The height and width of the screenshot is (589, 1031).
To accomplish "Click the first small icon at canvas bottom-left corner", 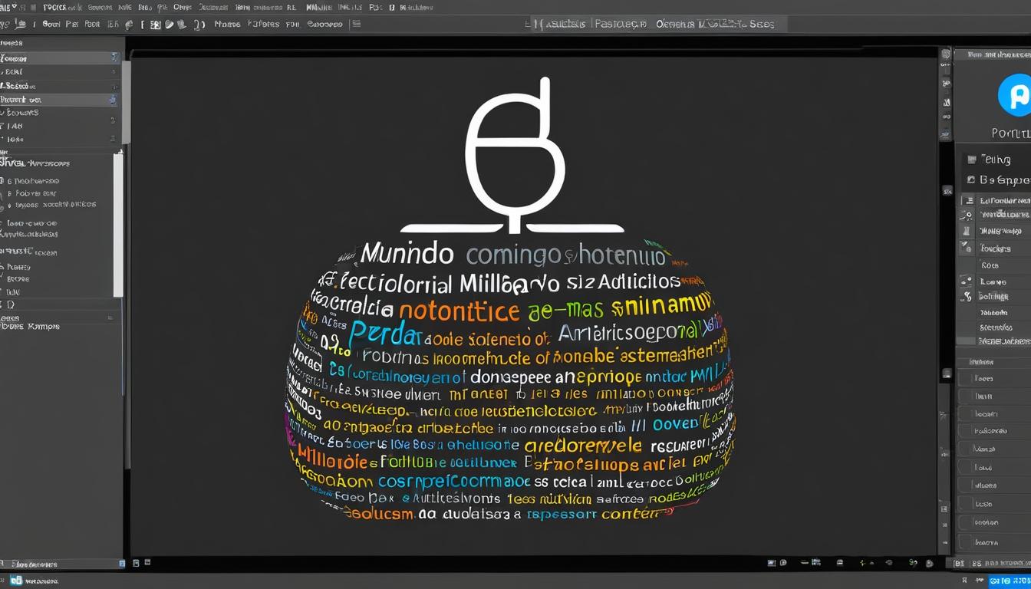I will pos(136,563).
